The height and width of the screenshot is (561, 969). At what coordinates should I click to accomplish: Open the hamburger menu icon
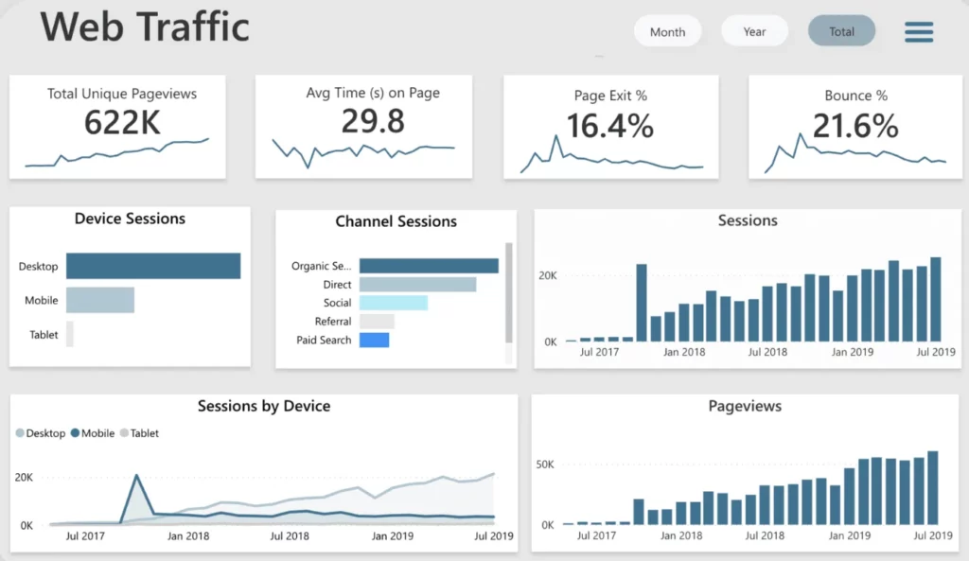[x=919, y=31]
